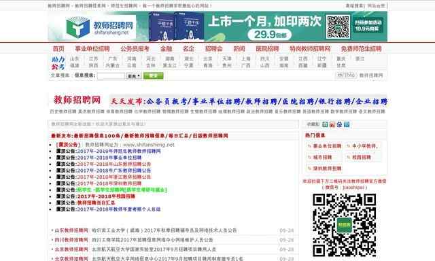Open 免费师范生招聘 navigation item

(361, 48)
